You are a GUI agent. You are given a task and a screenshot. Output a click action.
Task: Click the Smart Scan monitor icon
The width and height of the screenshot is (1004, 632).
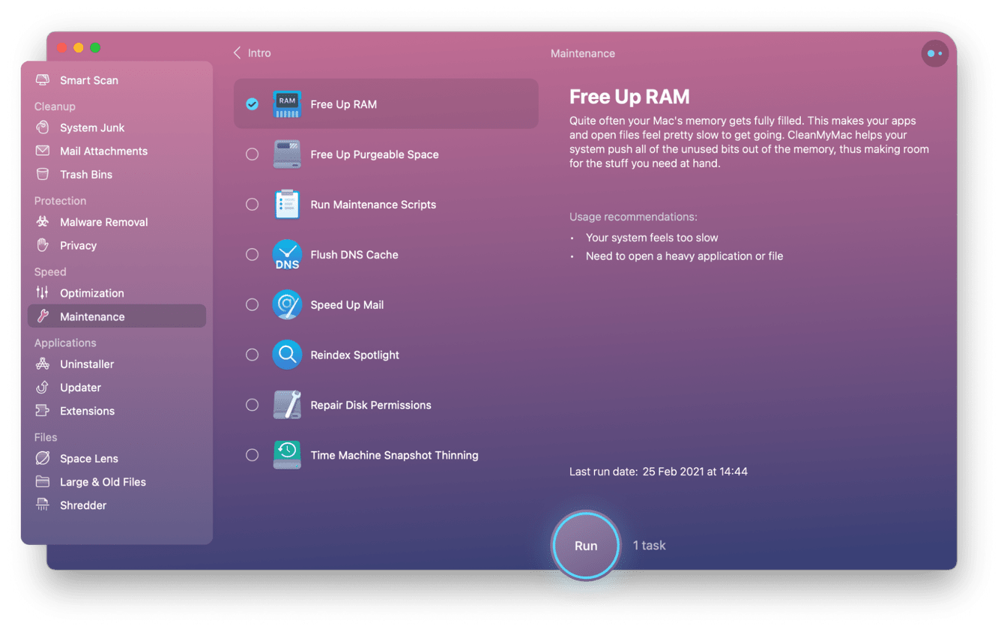[x=43, y=80]
